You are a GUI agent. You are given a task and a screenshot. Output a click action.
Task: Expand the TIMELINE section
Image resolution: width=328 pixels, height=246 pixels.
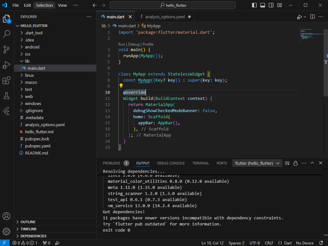(55, 229)
